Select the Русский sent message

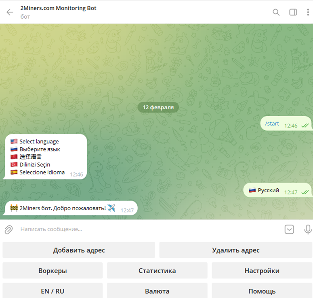coord(278,190)
